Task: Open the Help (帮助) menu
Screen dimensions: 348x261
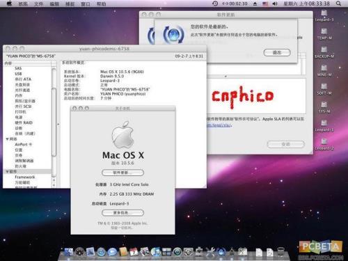Action: coord(101,3)
